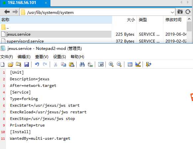
Task: Go forward in the file browser
Action: 15,12
